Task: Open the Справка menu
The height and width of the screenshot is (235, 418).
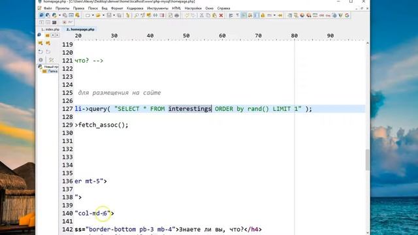Action: (223, 8)
